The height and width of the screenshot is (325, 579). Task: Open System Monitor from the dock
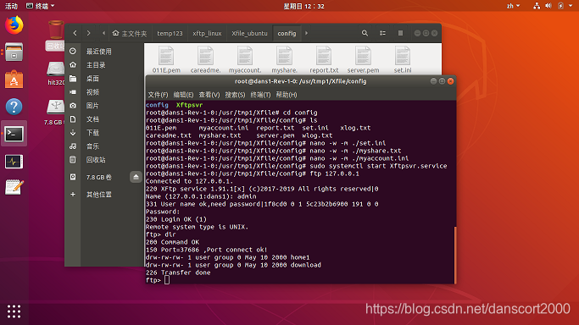click(x=14, y=162)
